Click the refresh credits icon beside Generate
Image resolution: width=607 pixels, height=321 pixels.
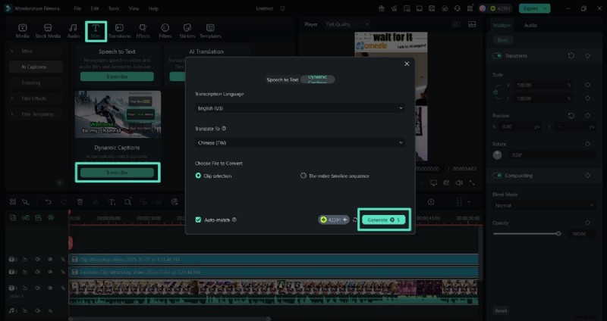coord(354,220)
